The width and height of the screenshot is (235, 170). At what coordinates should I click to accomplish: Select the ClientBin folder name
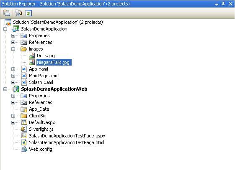38,116
